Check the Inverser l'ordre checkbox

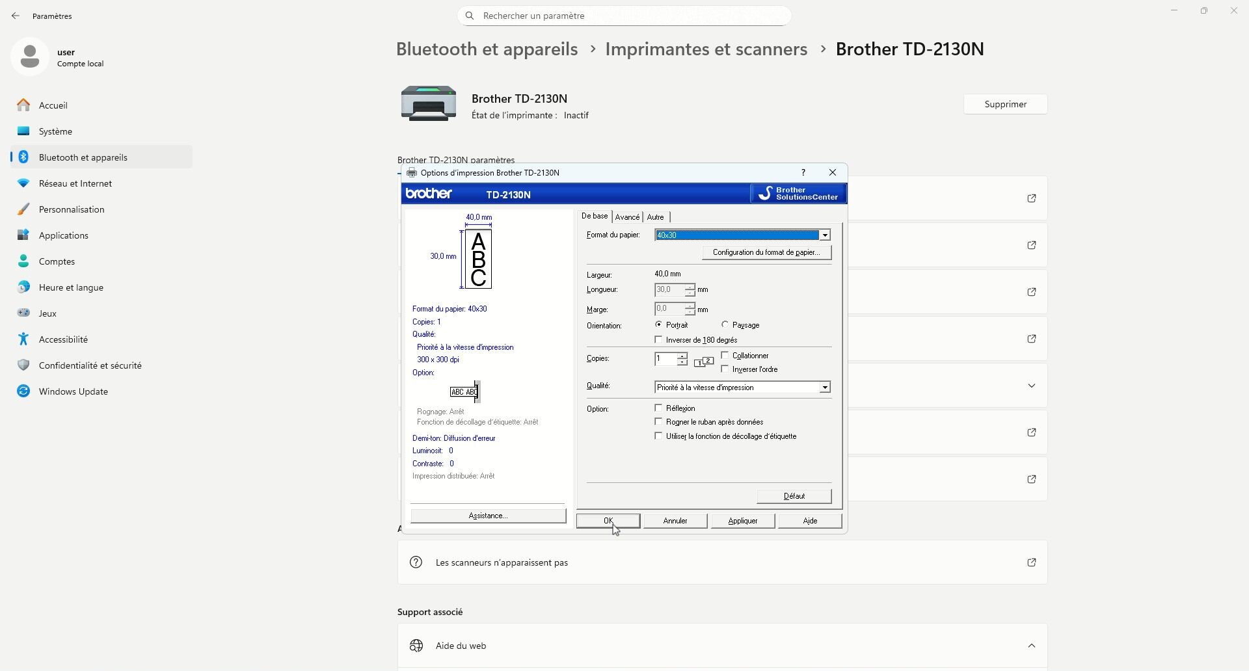pyautogui.click(x=725, y=369)
